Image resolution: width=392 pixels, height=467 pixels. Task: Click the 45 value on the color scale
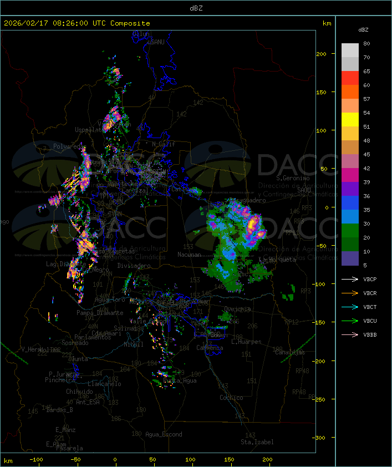[366, 155]
